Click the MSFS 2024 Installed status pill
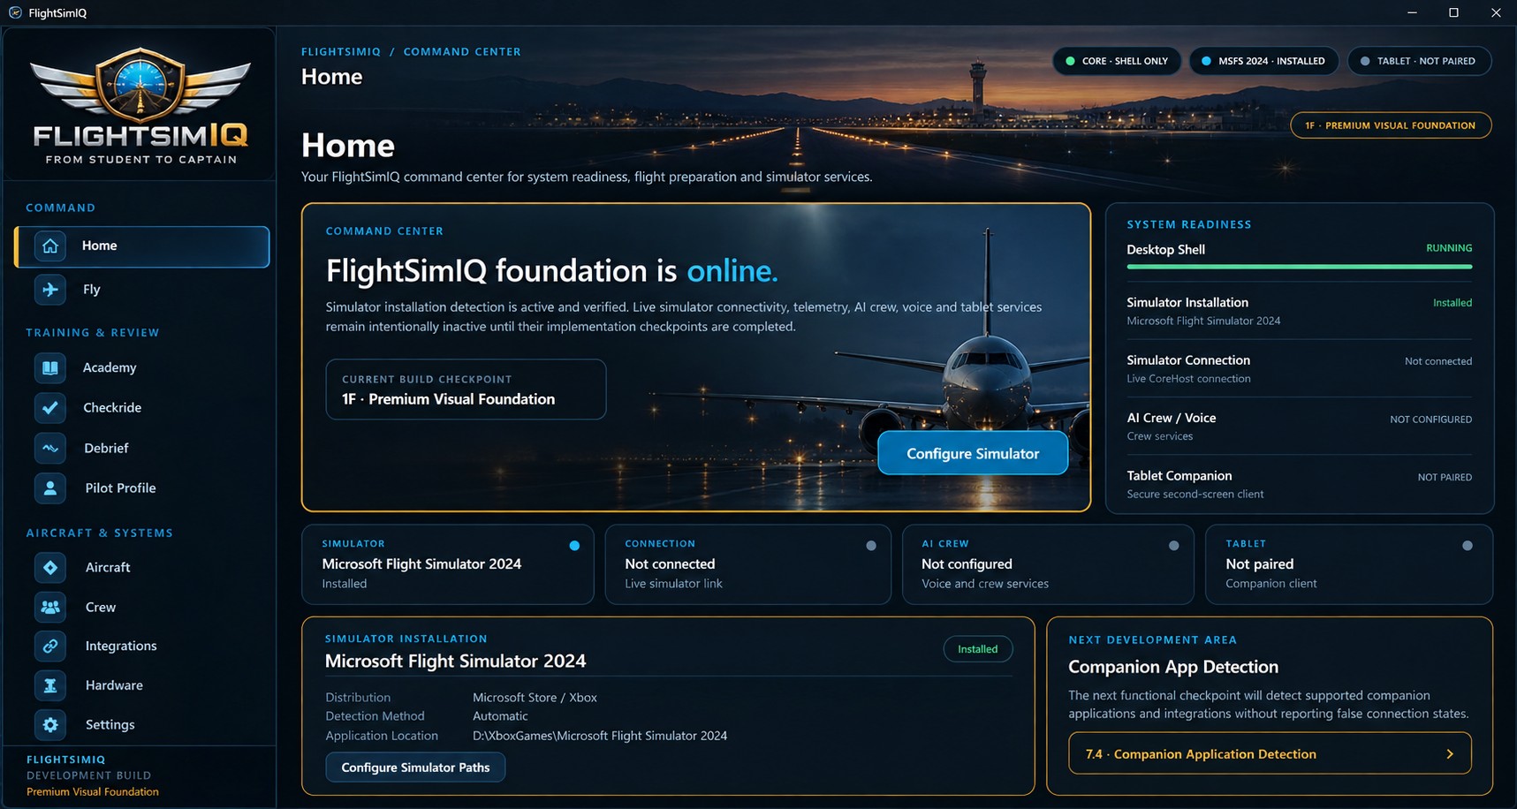 (x=1263, y=61)
